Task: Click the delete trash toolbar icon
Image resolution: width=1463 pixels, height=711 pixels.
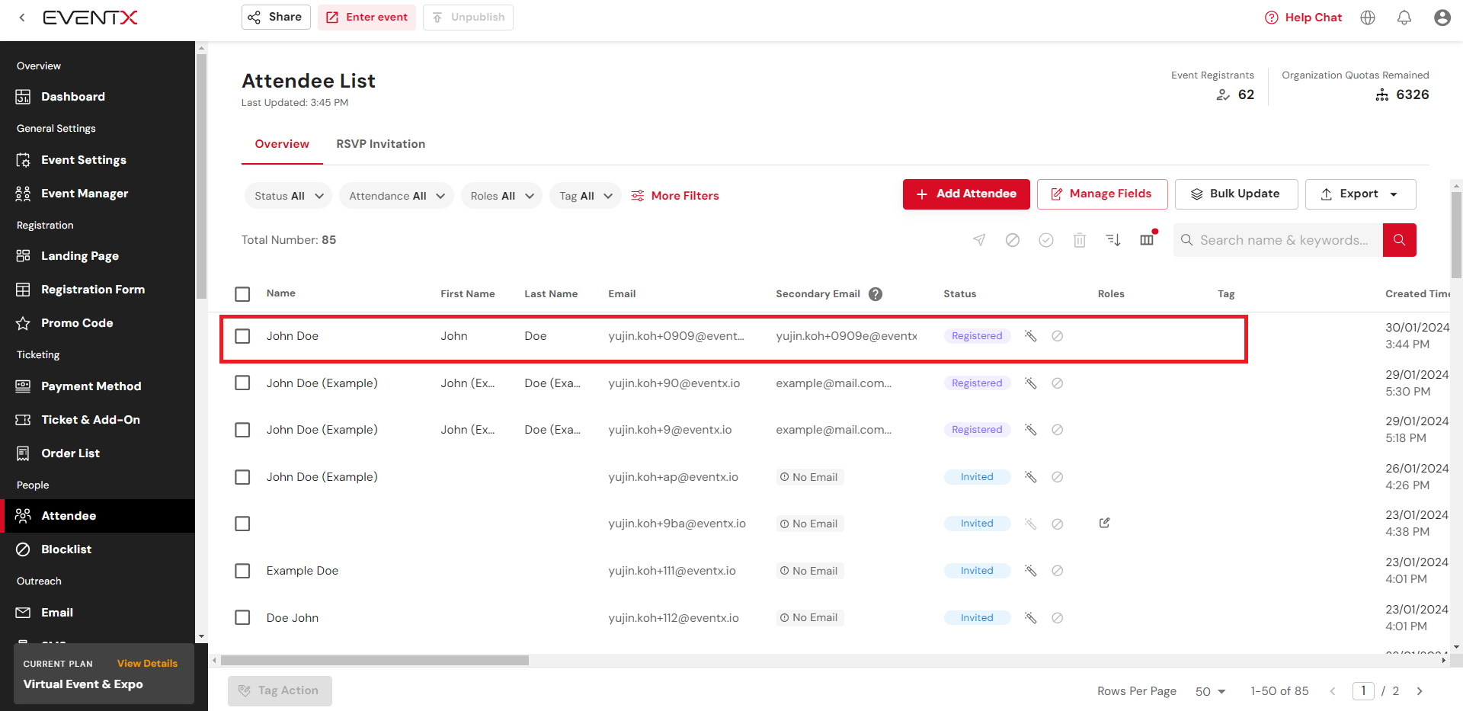Action: point(1080,240)
